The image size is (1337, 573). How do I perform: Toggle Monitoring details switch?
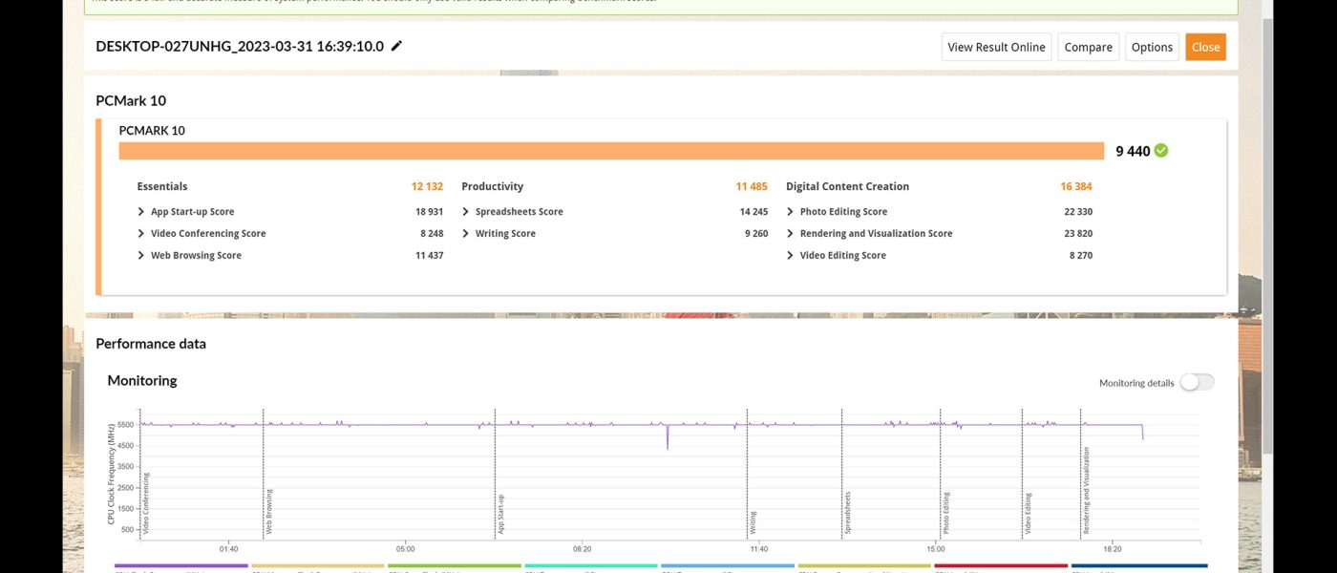[1198, 382]
